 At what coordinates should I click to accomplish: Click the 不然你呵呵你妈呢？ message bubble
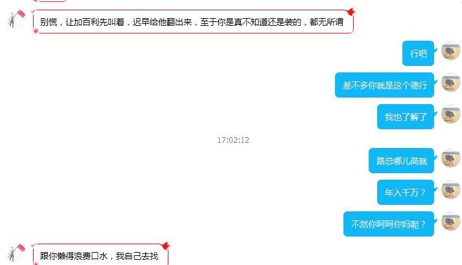[x=389, y=224]
